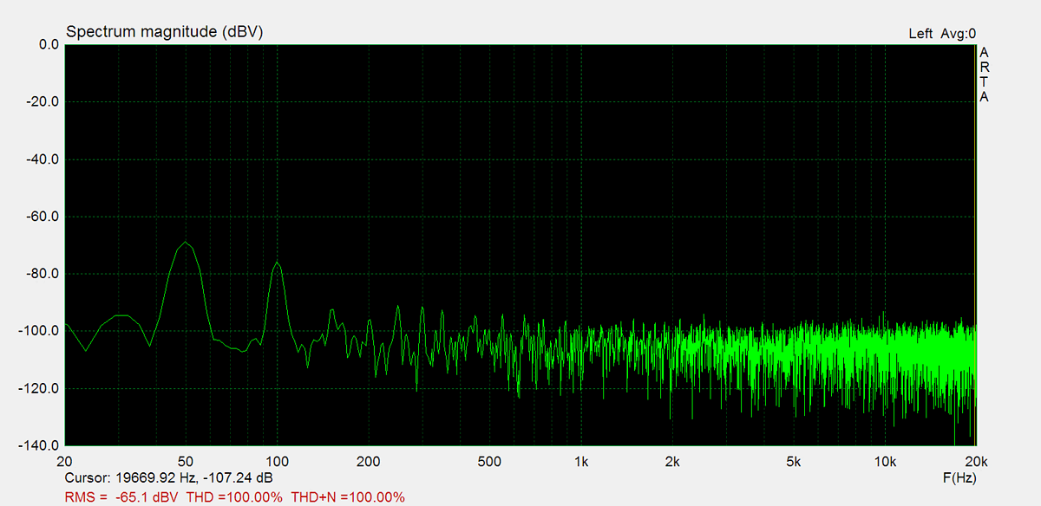
Task: Click the 0.0 label on the dBV axis
Action: pos(48,45)
